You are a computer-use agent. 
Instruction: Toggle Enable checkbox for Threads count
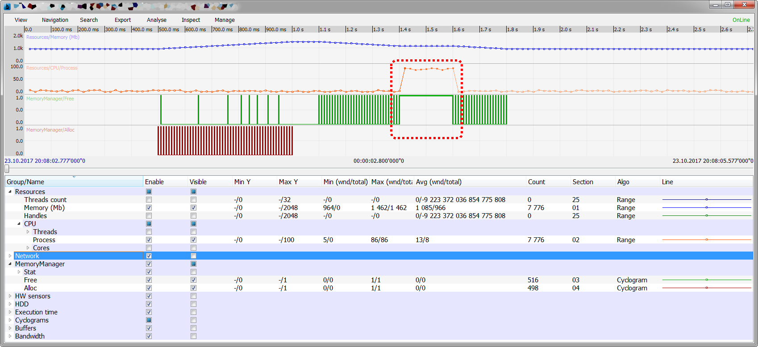(x=149, y=200)
